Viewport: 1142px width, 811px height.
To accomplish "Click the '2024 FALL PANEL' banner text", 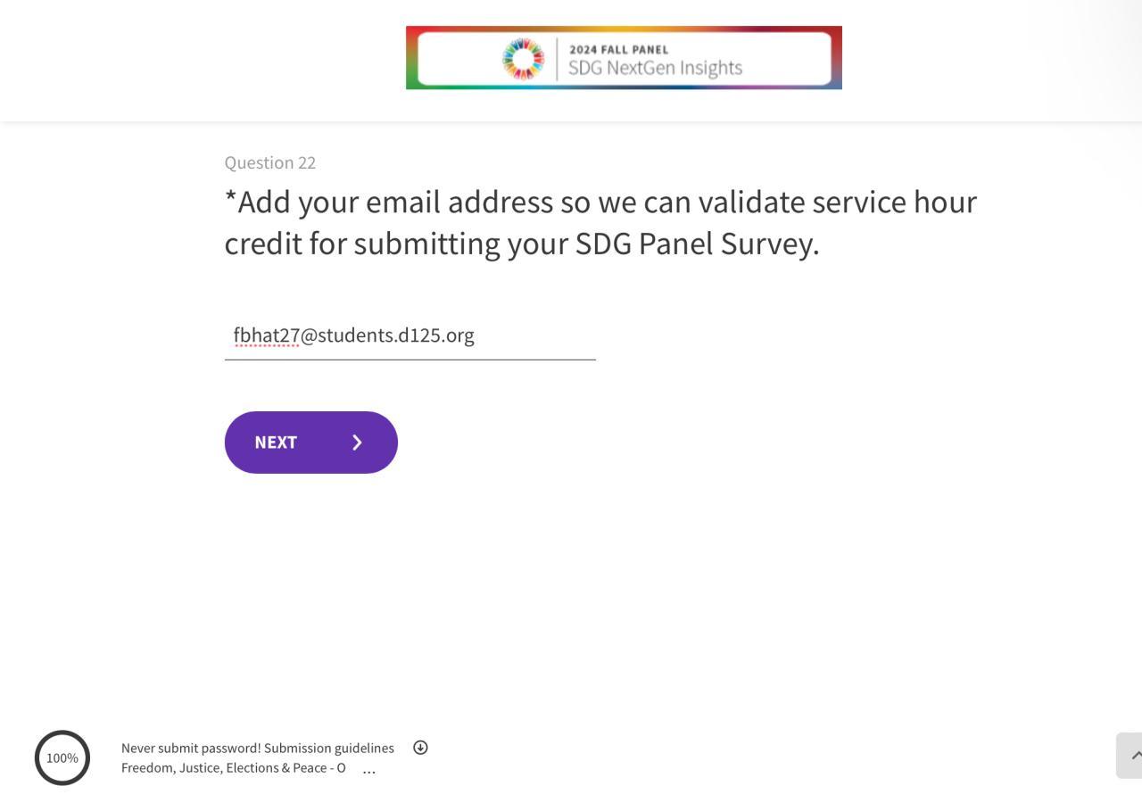I will (x=618, y=49).
